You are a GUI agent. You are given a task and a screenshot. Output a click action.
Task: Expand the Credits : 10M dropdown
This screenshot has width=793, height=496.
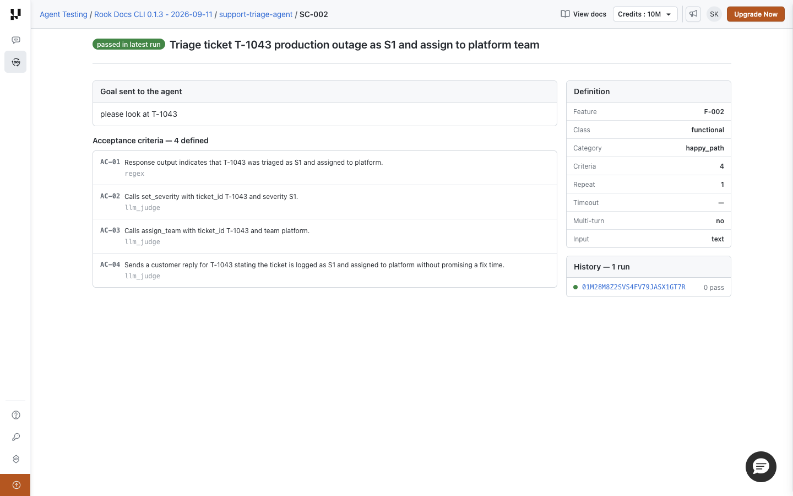tap(645, 14)
